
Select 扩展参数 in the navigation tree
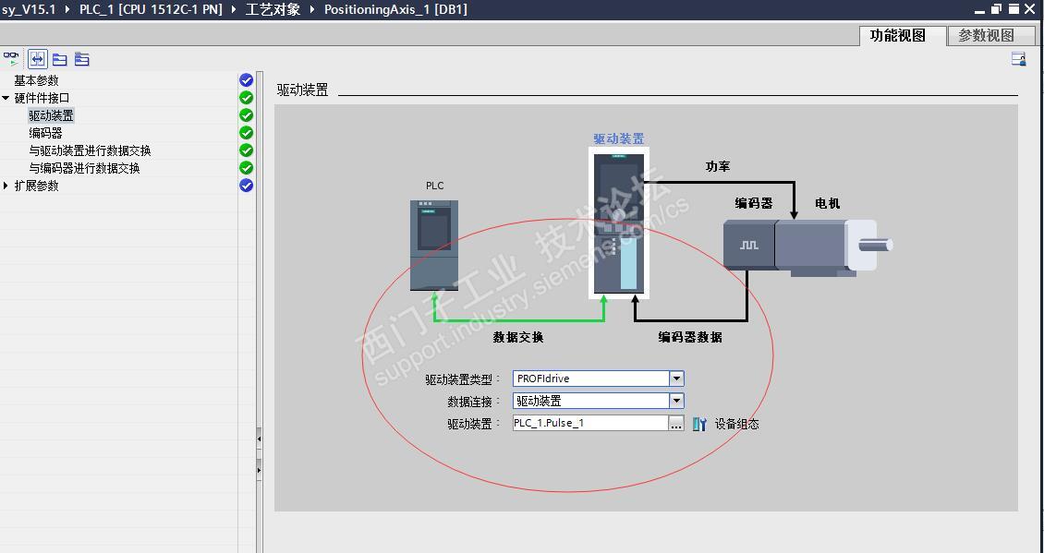click(37, 186)
